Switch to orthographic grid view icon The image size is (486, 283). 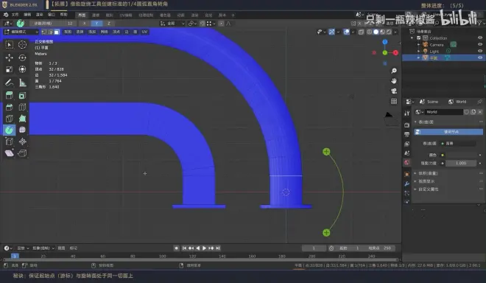[x=394, y=101]
